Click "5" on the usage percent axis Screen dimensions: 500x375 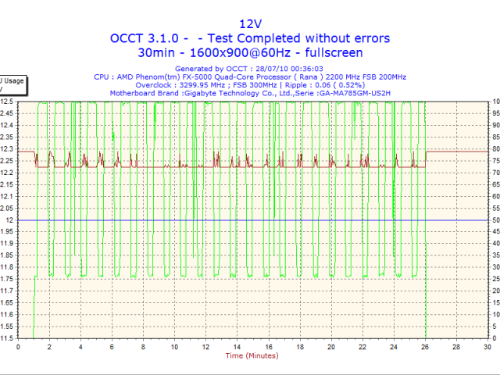[x=495, y=327]
